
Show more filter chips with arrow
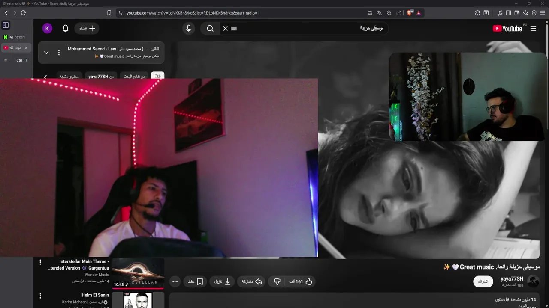[x=45, y=77]
